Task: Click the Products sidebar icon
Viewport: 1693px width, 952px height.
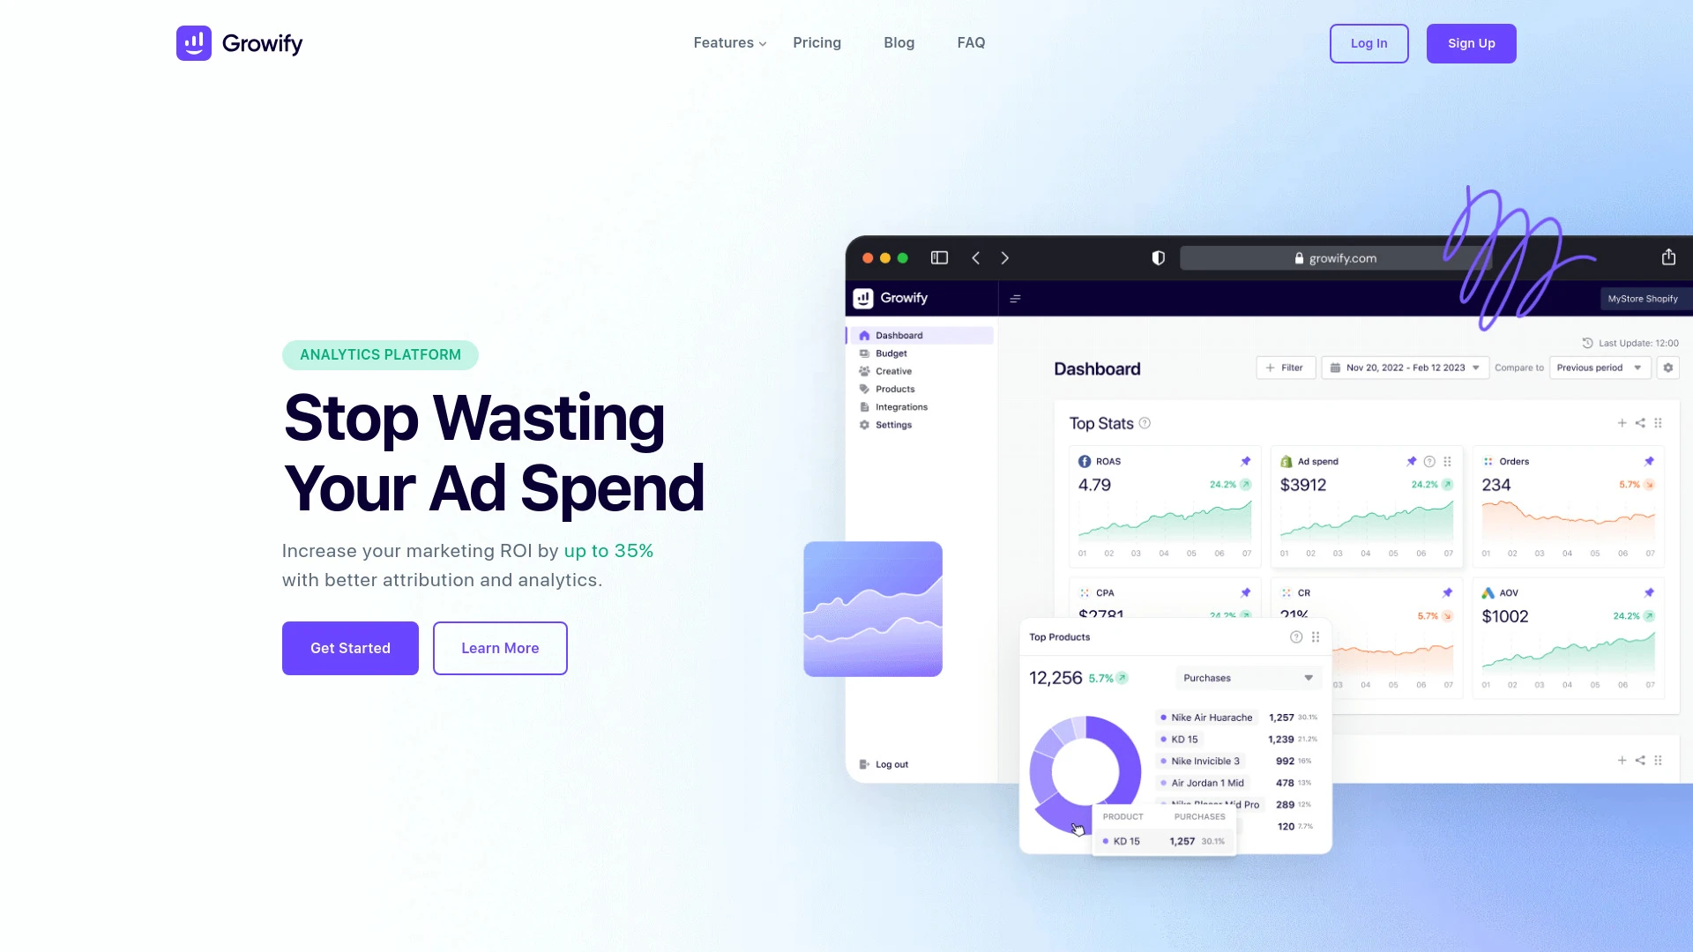Action: [x=864, y=388]
